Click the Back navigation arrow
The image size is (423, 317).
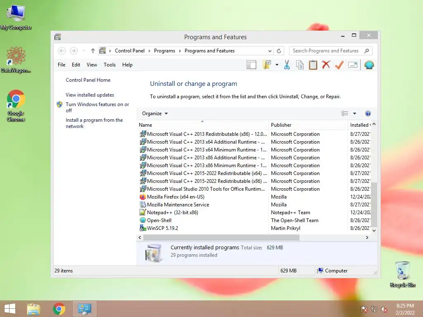(62, 51)
